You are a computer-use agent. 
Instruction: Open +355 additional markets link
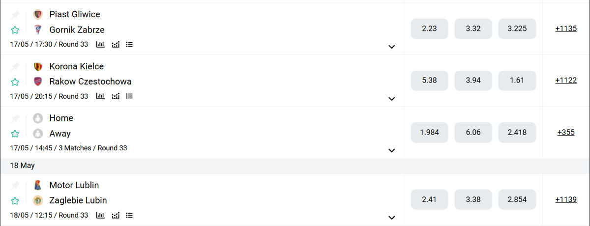click(566, 132)
